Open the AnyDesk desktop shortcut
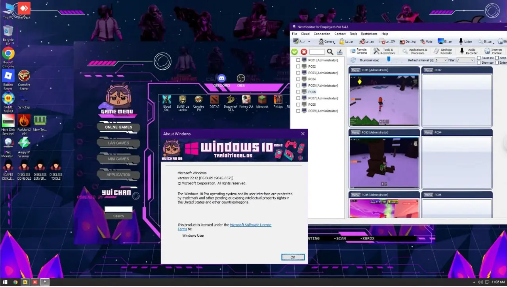This screenshot has width=507, height=287. click(24, 11)
